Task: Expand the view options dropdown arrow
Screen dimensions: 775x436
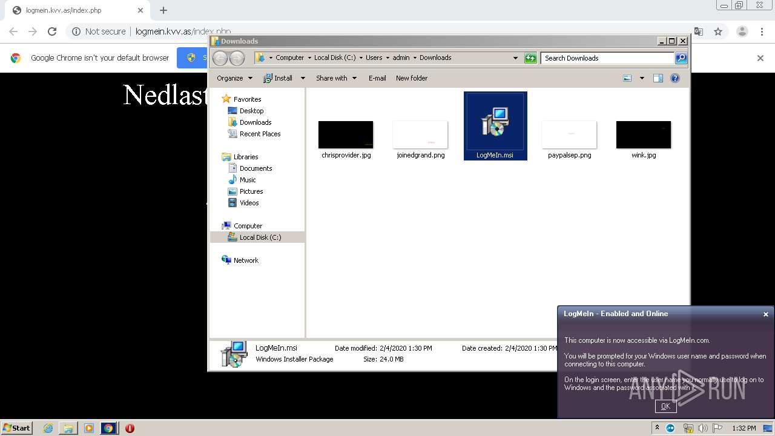Action: [x=642, y=78]
